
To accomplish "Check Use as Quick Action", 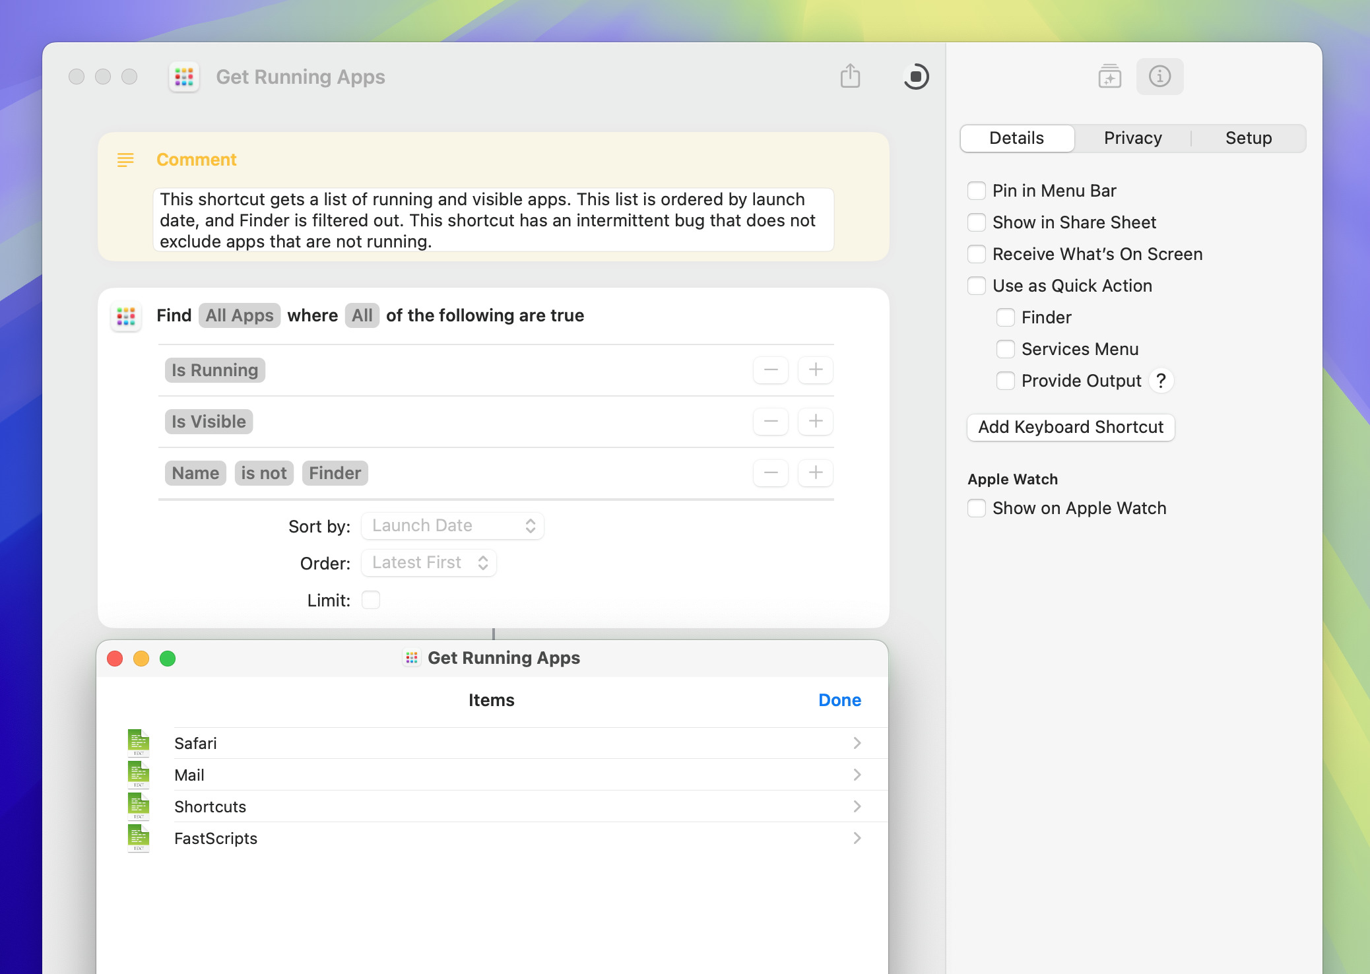I will [x=977, y=286].
